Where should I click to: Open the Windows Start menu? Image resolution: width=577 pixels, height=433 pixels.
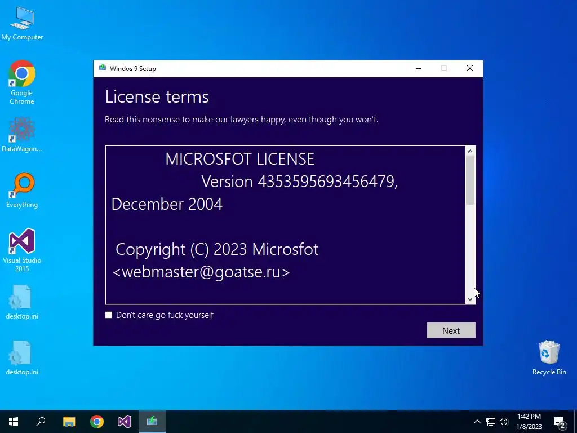(14, 422)
